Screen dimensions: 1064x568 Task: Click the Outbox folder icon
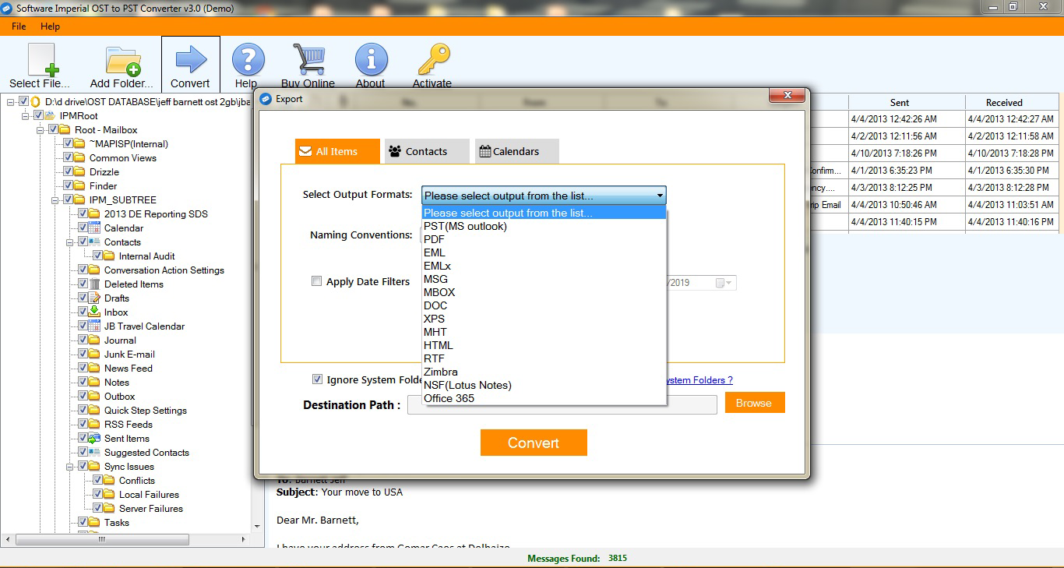coord(93,396)
